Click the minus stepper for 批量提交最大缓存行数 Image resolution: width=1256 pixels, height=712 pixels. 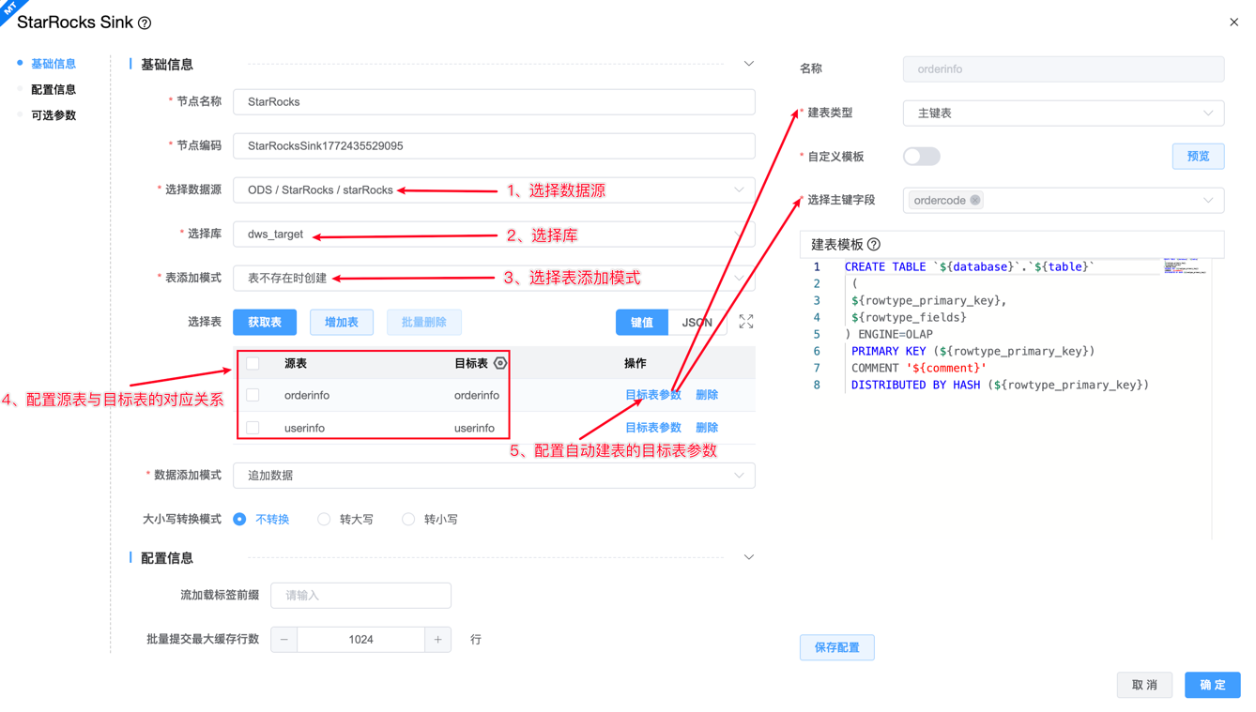pyautogui.click(x=284, y=640)
